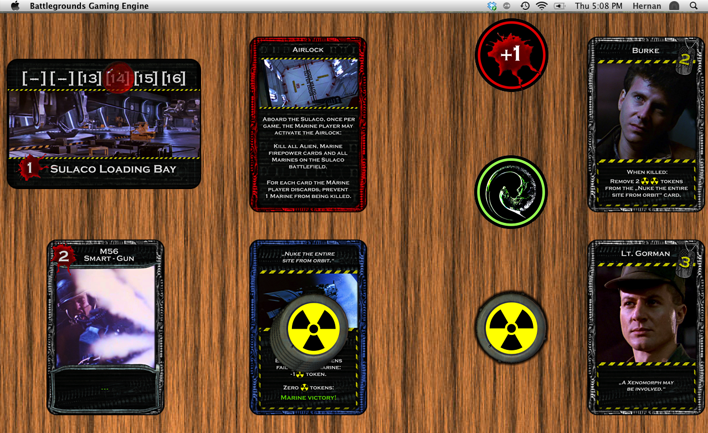Image resolution: width=708 pixels, height=433 pixels.
Task: Open Time Machine menu bar icon
Action: click(x=525, y=6)
